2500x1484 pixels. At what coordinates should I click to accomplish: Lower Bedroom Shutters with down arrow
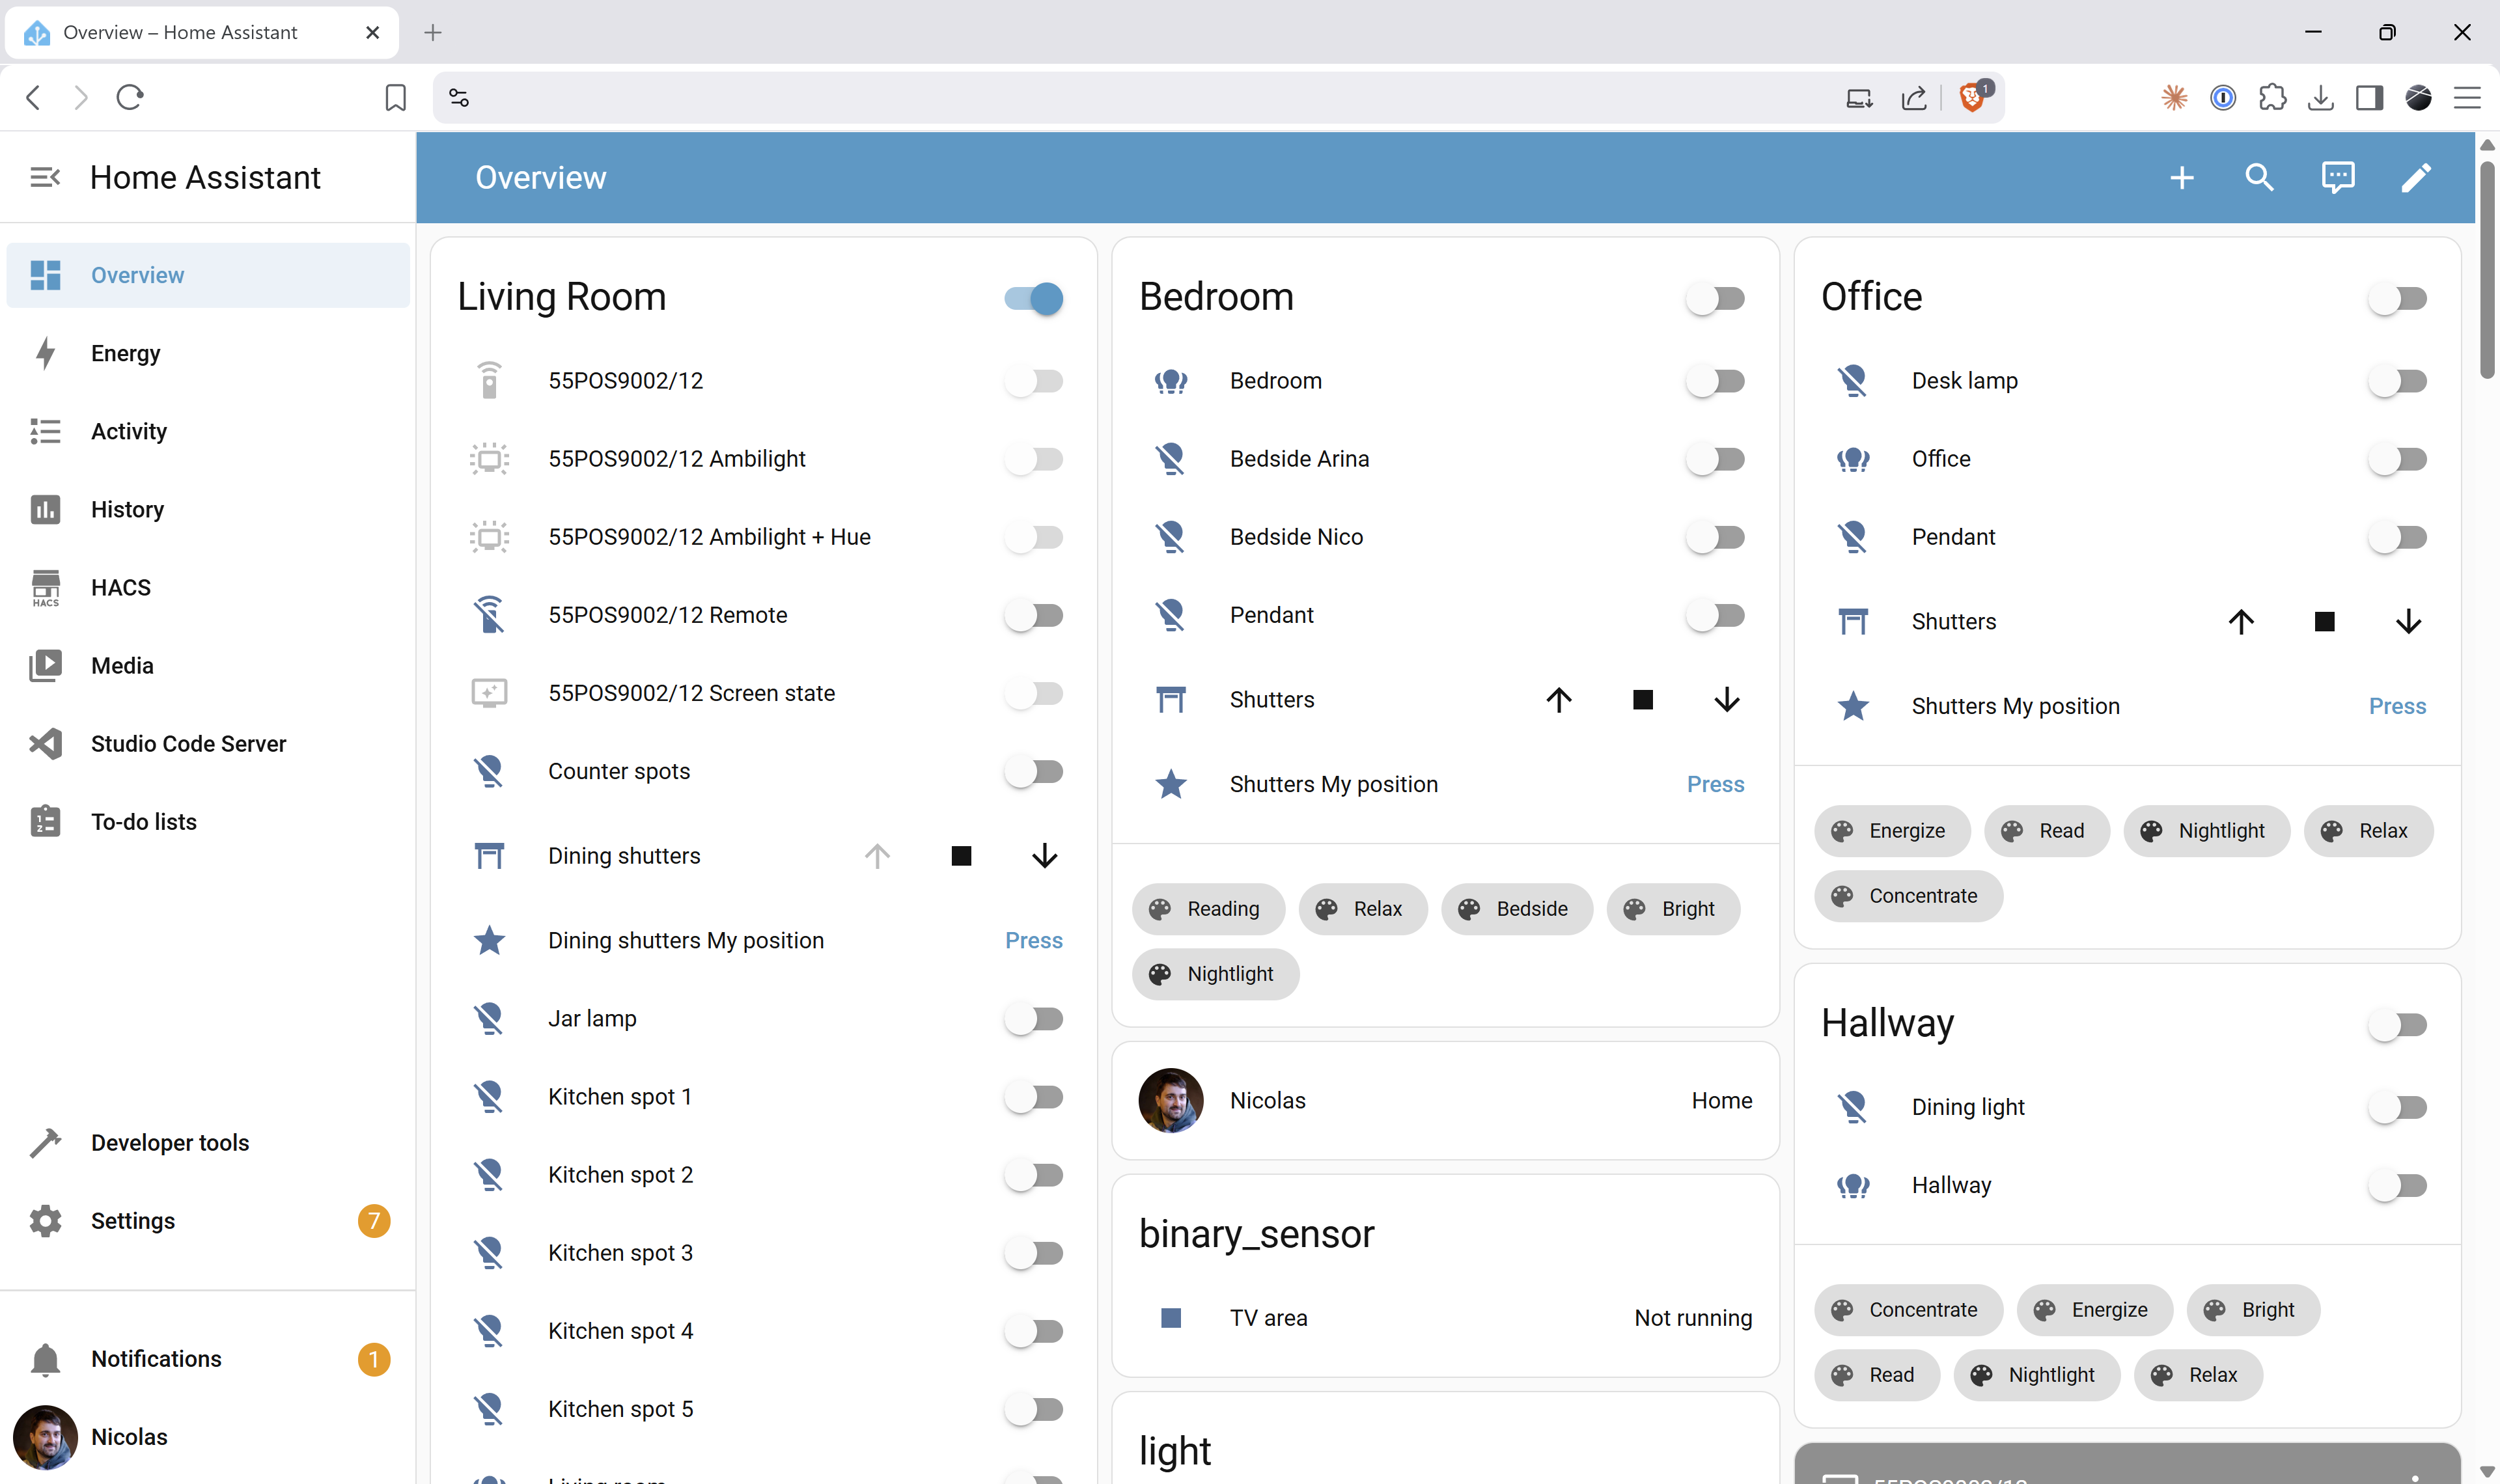pyautogui.click(x=1727, y=700)
